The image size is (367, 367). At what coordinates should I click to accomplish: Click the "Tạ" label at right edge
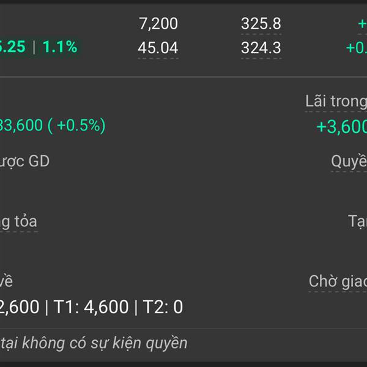tap(357, 221)
